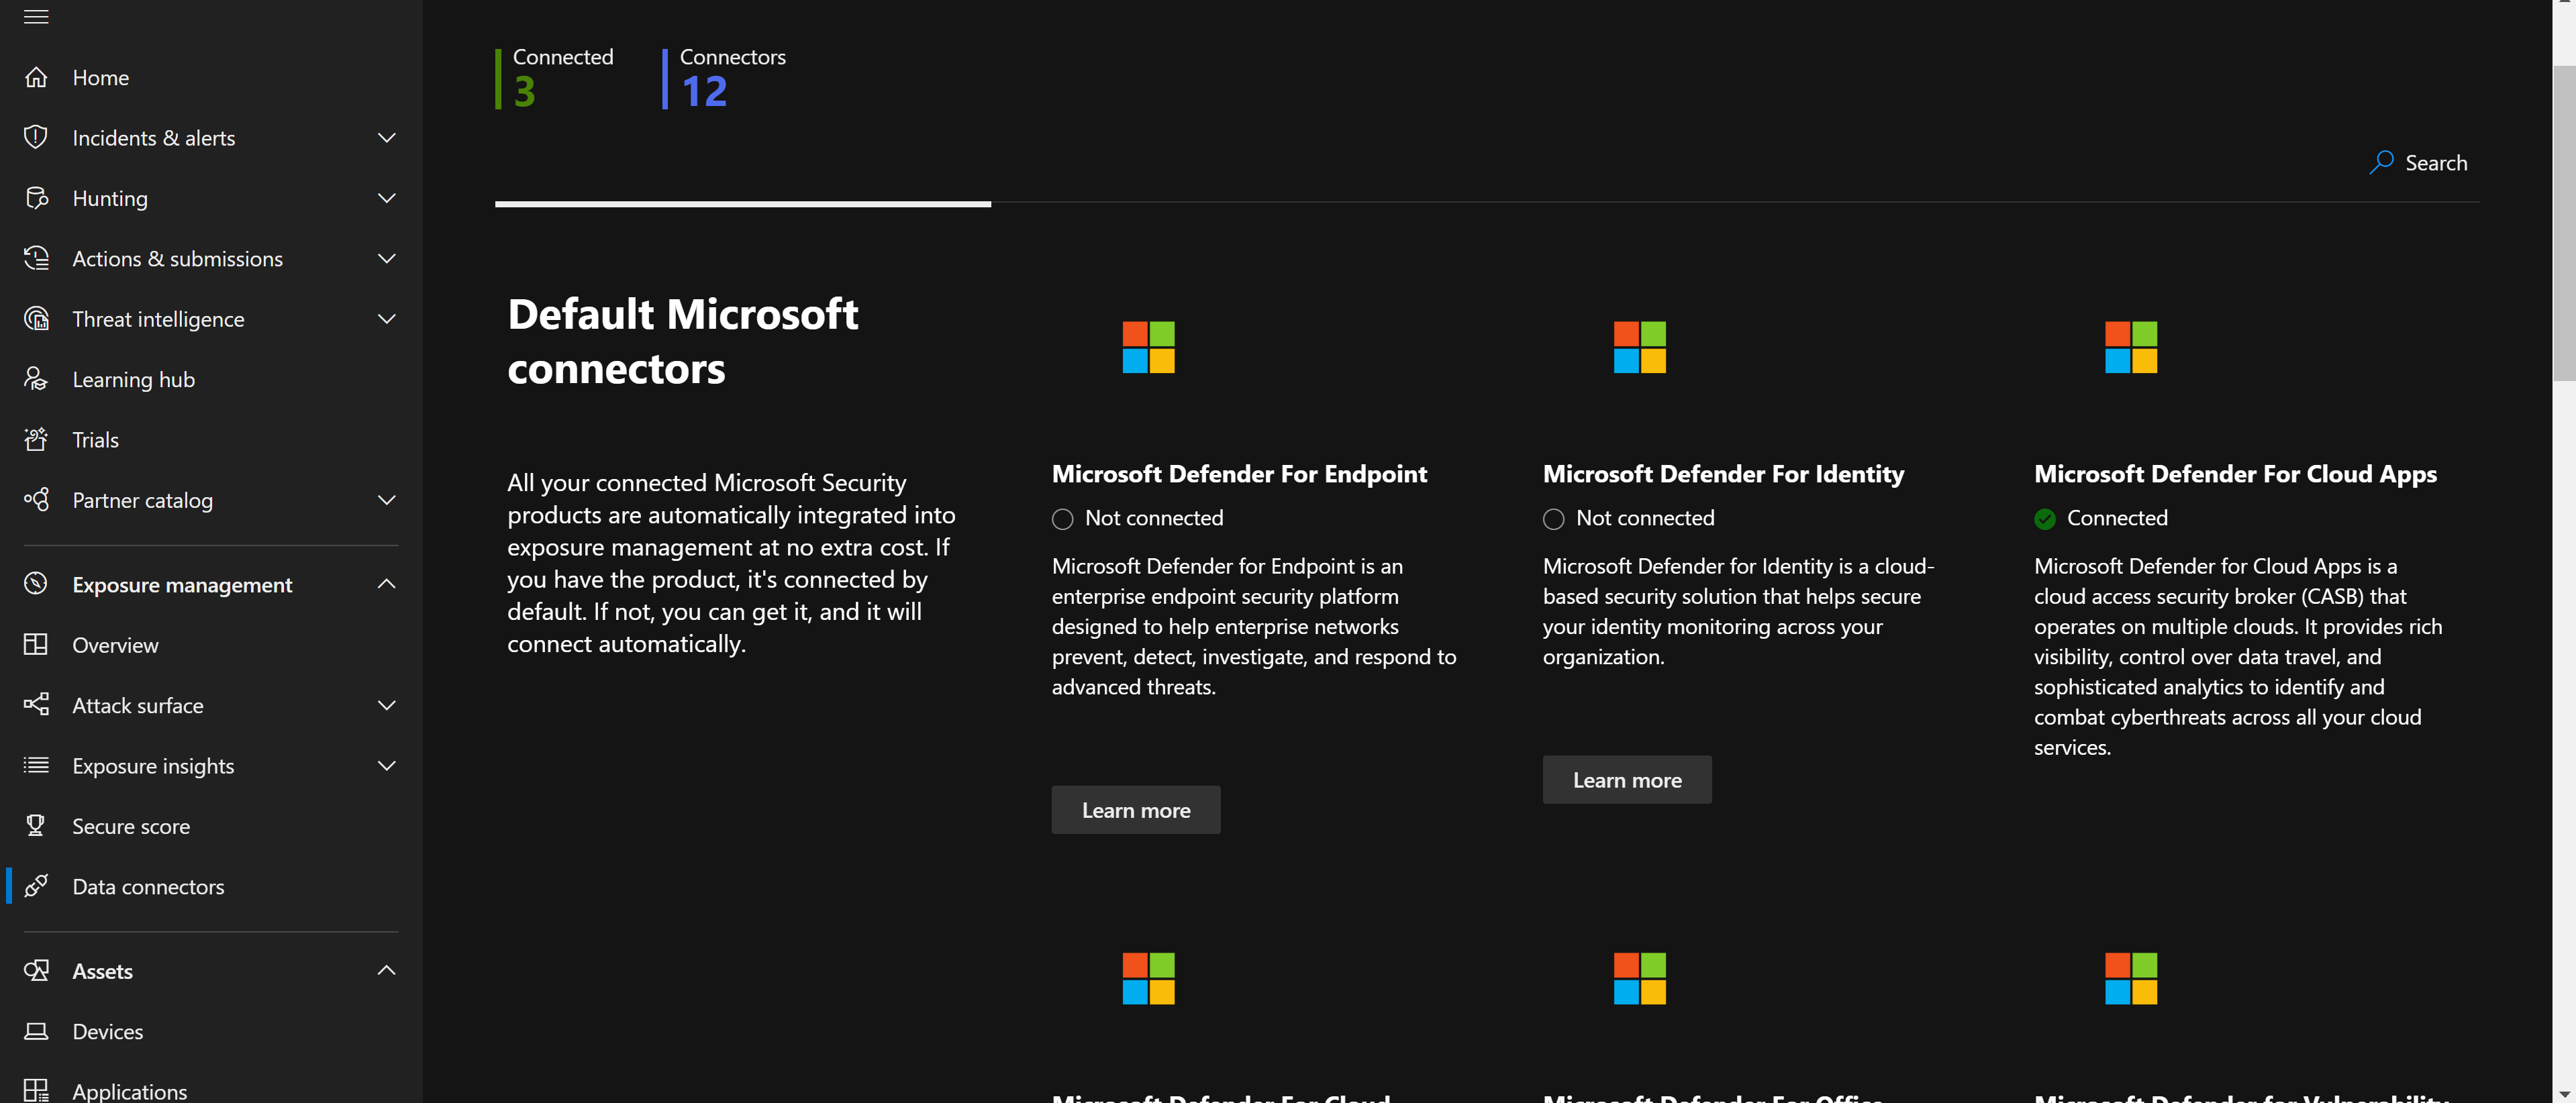This screenshot has height=1103, width=2576.
Task: Click the Default Microsoft connectors heading
Action: (x=682, y=341)
